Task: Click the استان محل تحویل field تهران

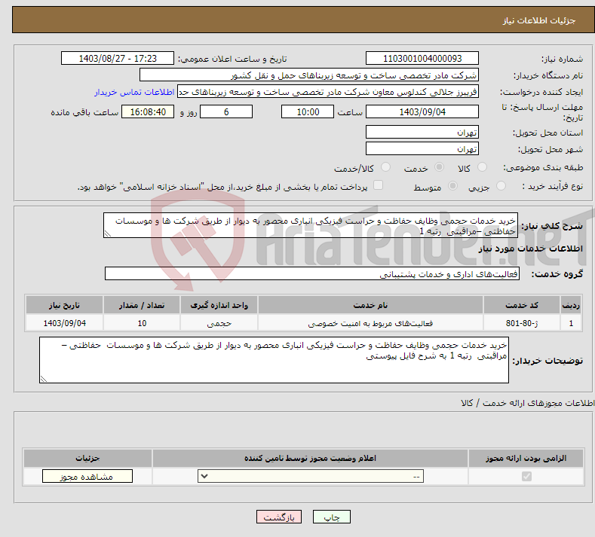Action: (x=422, y=132)
